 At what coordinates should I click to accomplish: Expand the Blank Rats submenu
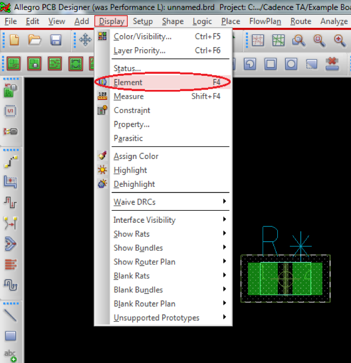tap(163, 276)
